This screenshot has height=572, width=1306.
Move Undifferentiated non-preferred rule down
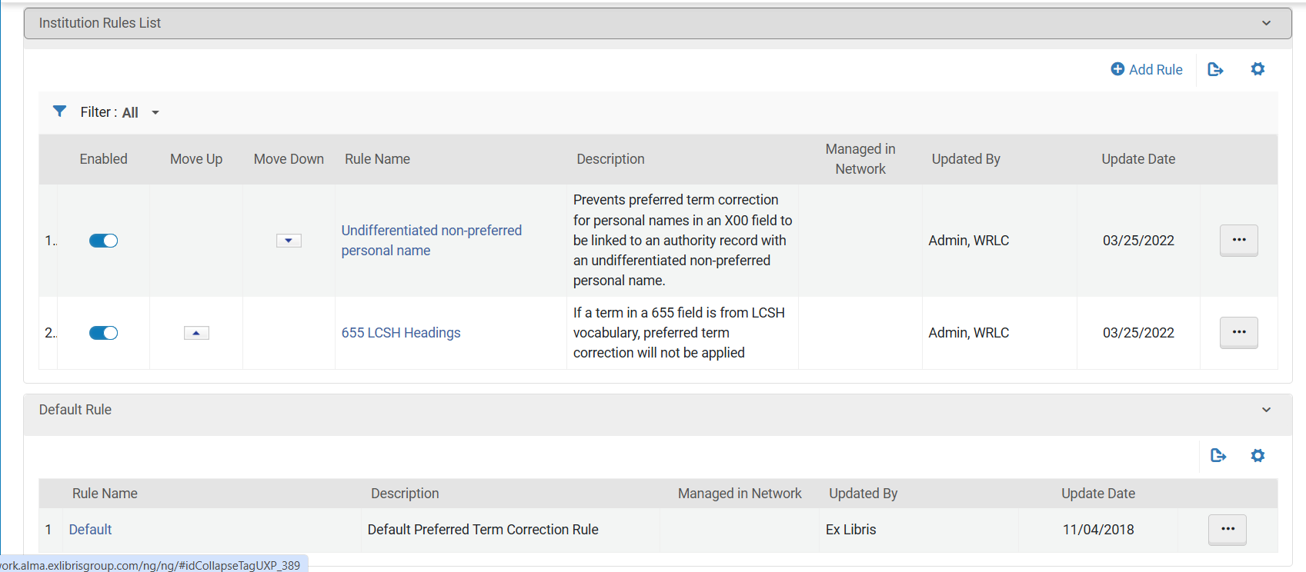289,241
